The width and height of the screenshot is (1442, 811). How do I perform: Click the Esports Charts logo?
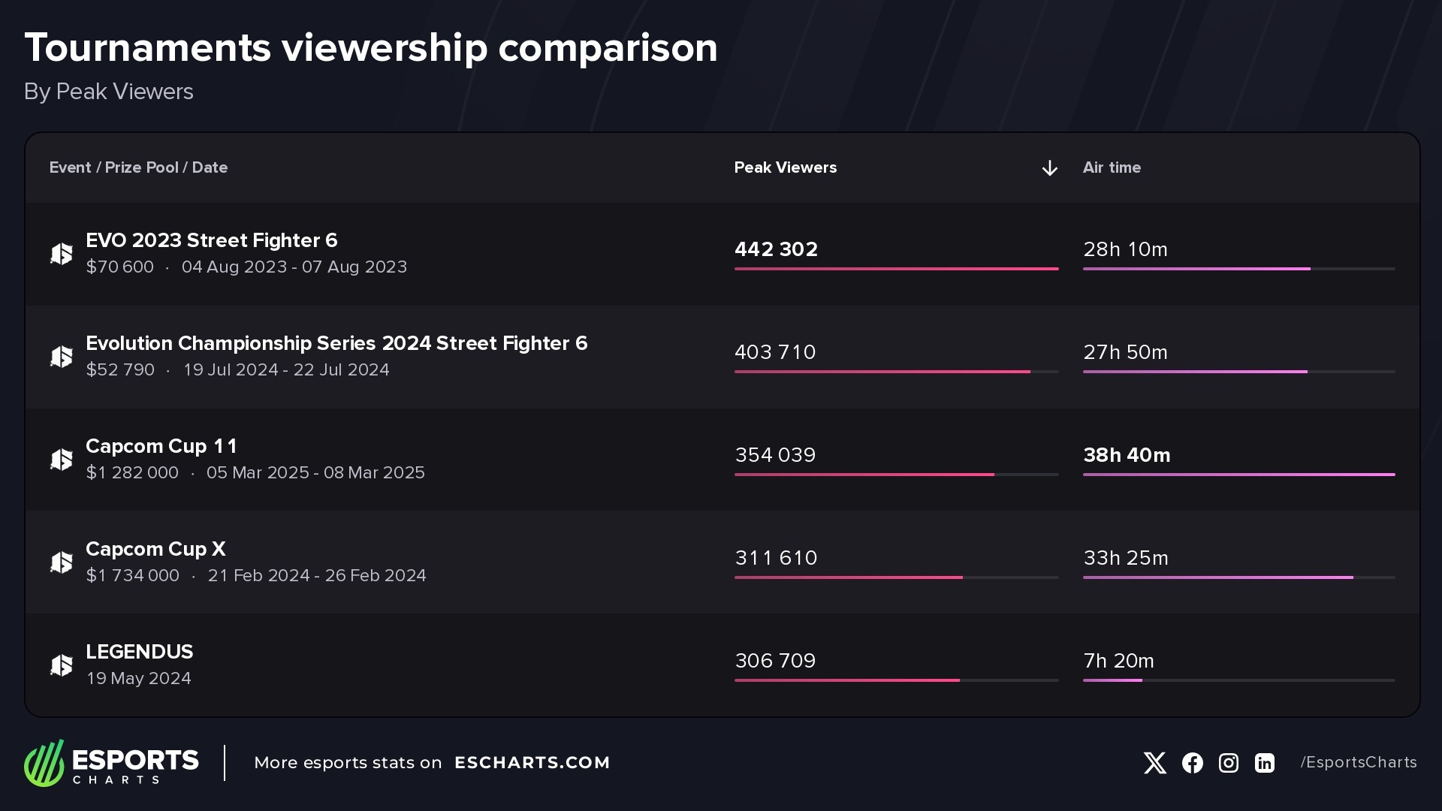point(111,763)
